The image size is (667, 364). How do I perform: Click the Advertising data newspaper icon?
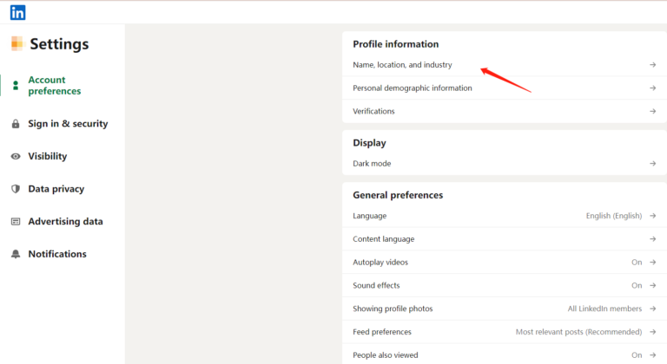(16, 222)
